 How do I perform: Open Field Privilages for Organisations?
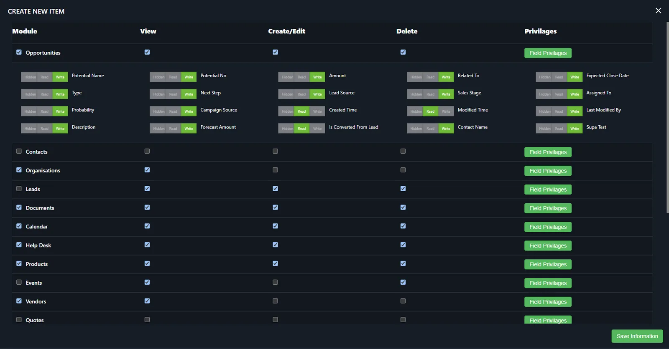(548, 171)
